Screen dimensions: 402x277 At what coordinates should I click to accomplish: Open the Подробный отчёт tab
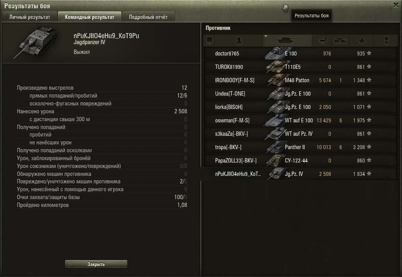[x=148, y=17]
